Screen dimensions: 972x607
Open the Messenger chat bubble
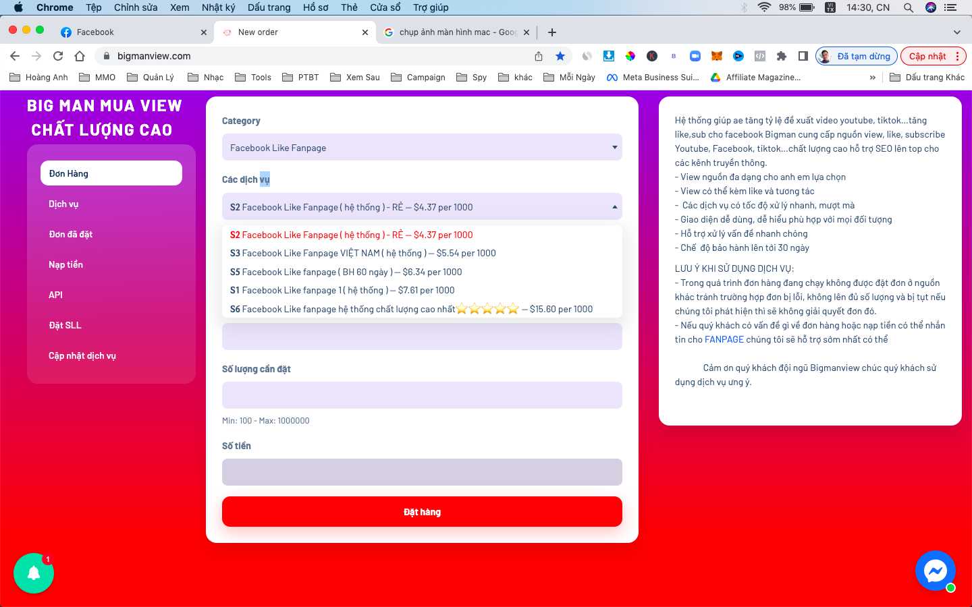(936, 571)
